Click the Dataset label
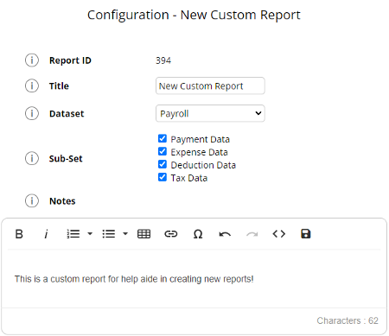The image size is (389, 336). point(67,114)
